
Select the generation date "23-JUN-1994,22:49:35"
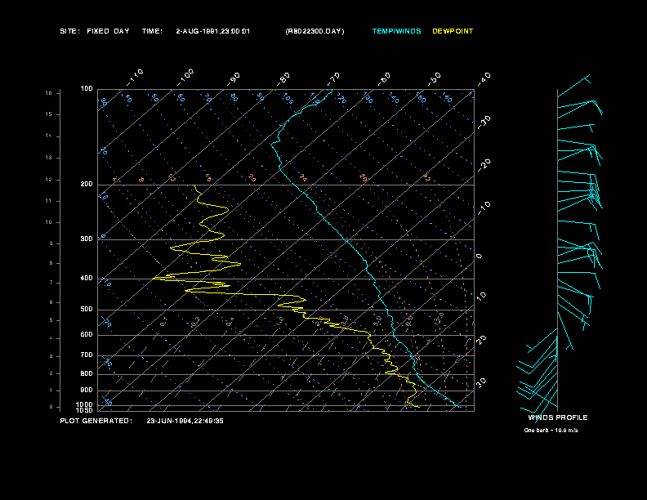(185, 421)
